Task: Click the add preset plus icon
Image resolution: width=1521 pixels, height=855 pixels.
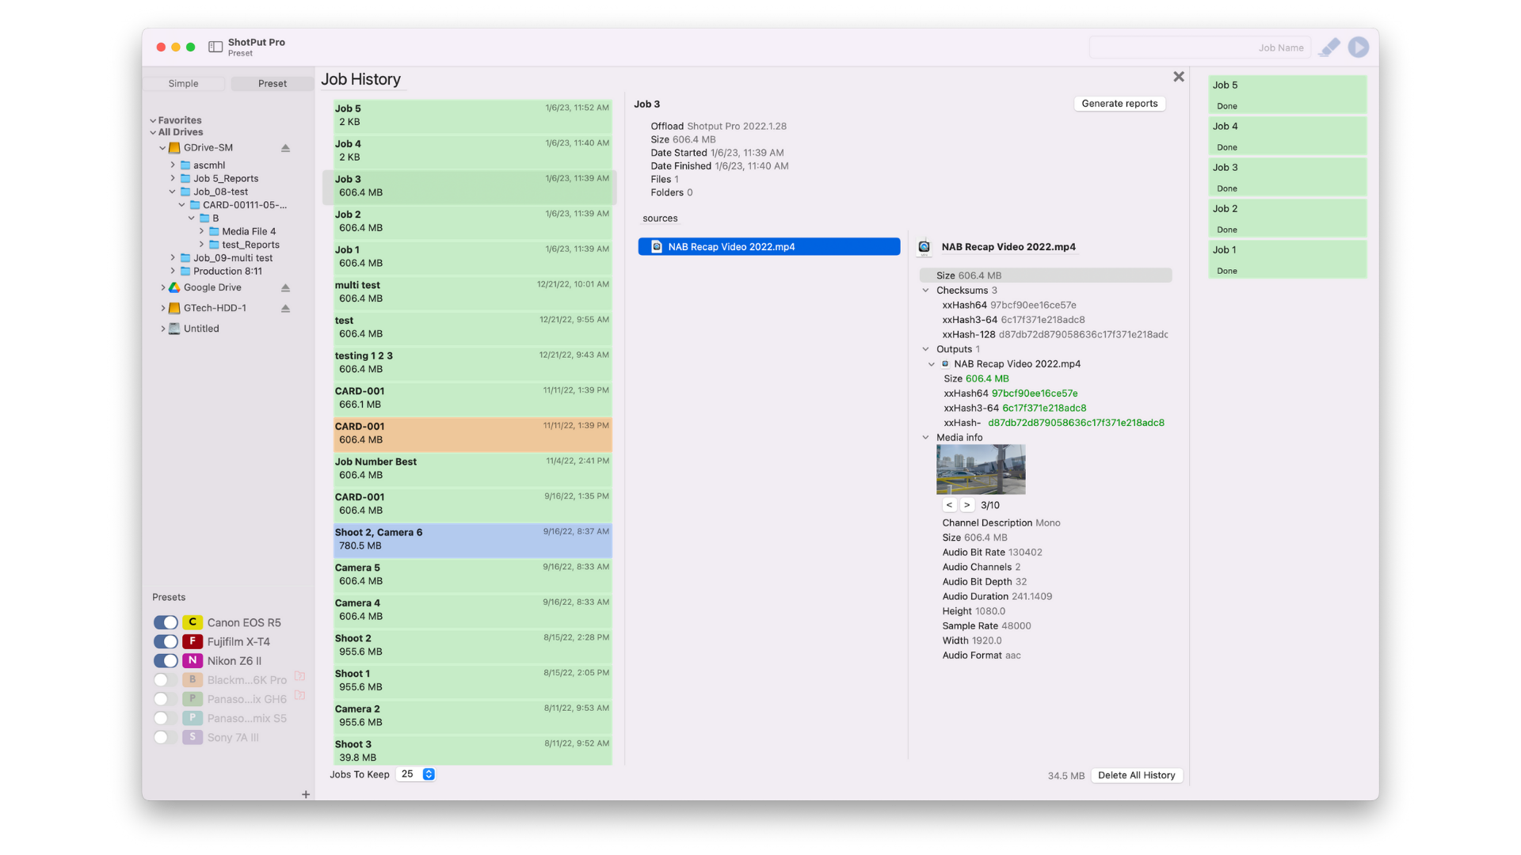Action: click(x=306, y=794)
